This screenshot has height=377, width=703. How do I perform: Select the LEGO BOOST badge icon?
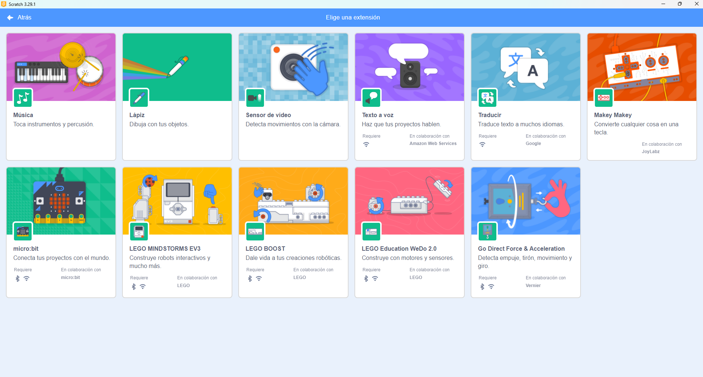pos(255,231)
